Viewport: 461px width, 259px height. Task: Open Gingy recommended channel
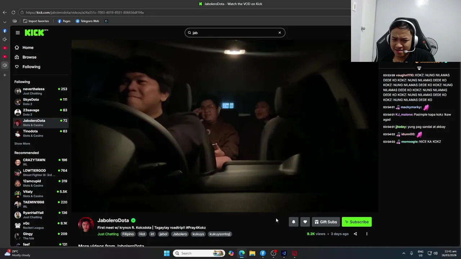(41, 236)
